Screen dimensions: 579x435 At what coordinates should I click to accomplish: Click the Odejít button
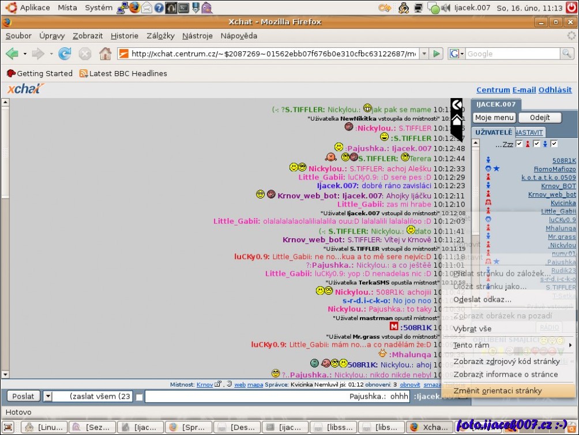click(x=540, y=118)
